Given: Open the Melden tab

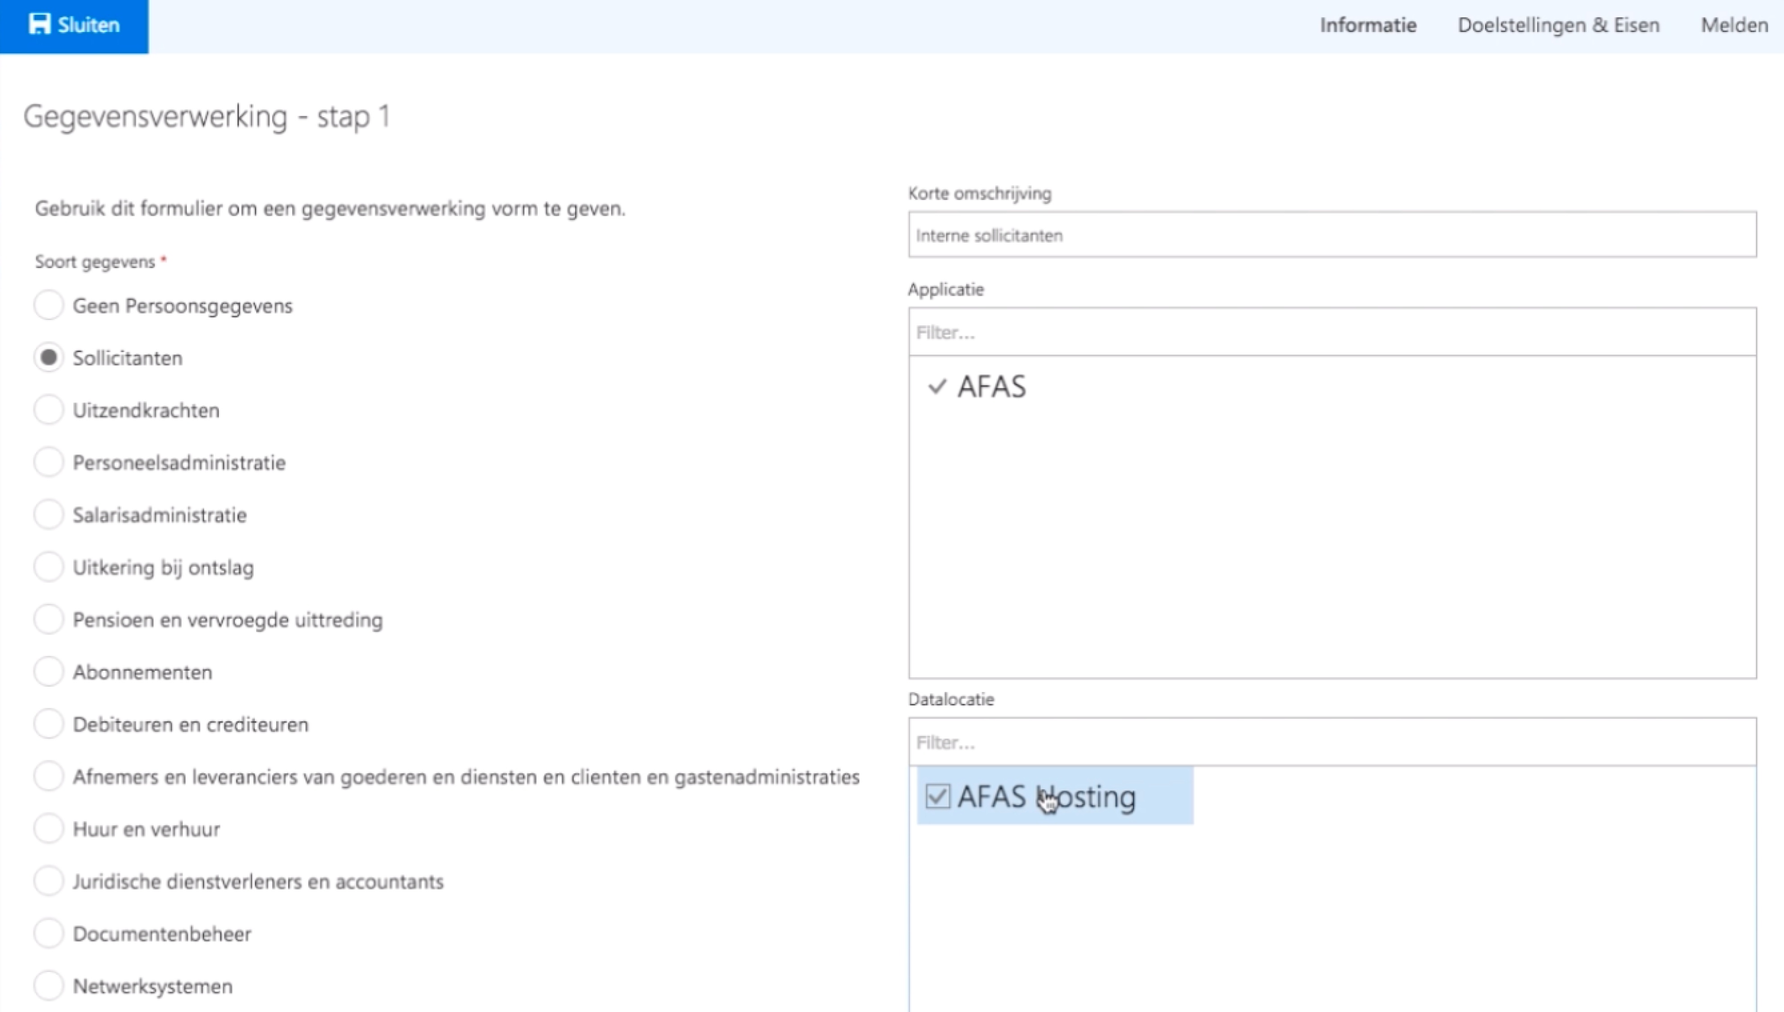Looking at the screenshot, I should (1734, 25).
